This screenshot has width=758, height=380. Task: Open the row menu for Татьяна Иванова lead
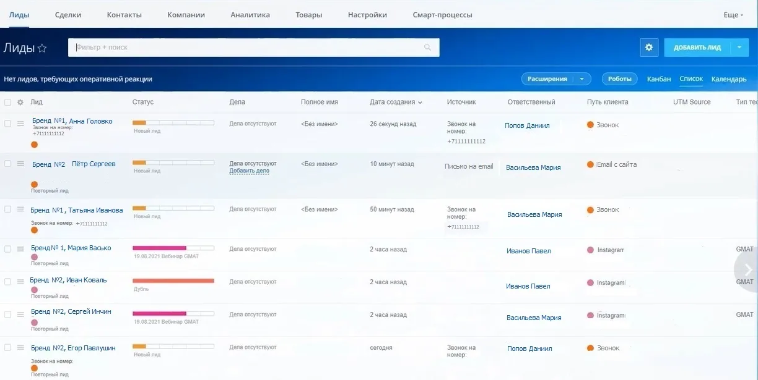click(20, 209)
